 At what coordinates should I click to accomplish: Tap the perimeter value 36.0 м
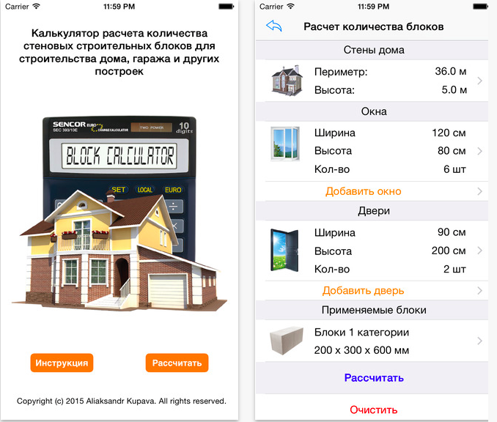(x=450, y=71)
